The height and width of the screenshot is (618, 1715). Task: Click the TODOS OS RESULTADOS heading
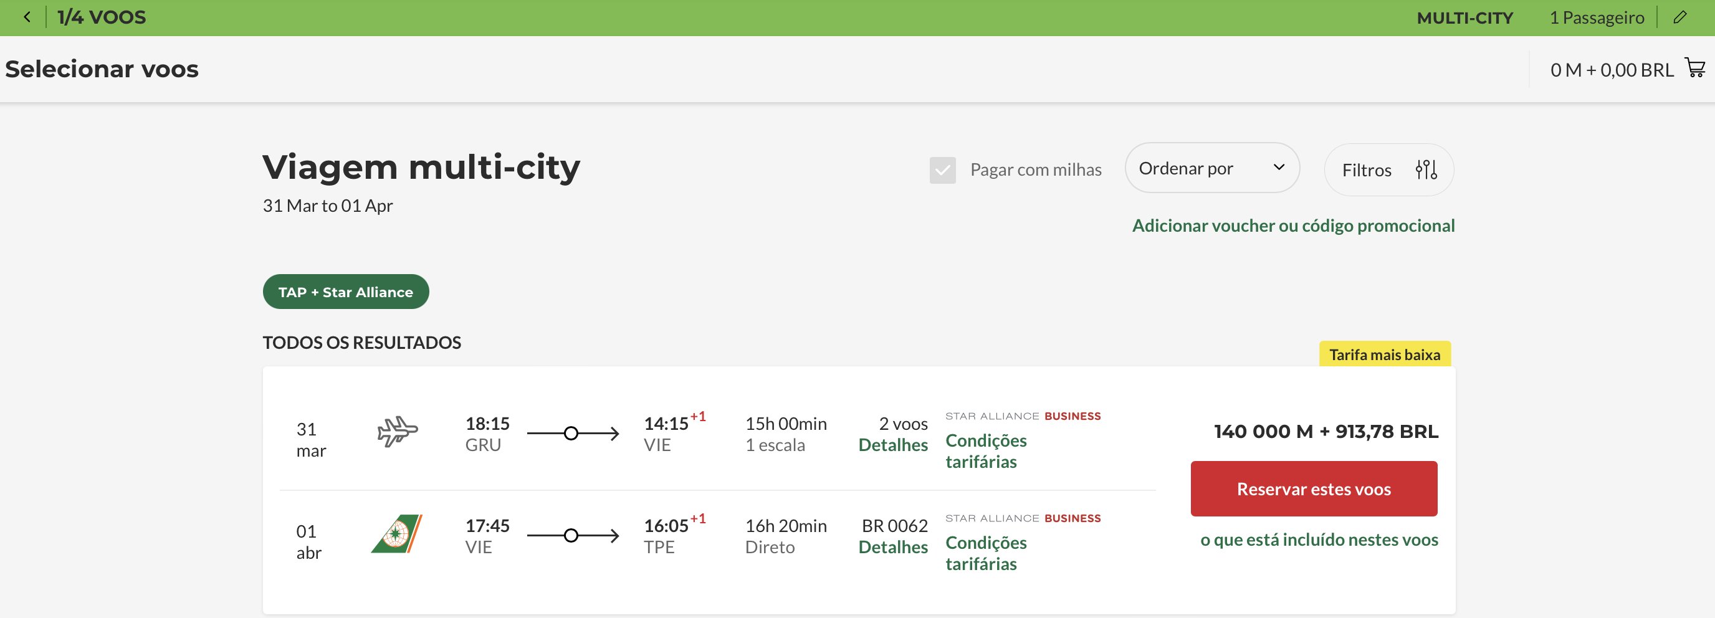(361, 343)
